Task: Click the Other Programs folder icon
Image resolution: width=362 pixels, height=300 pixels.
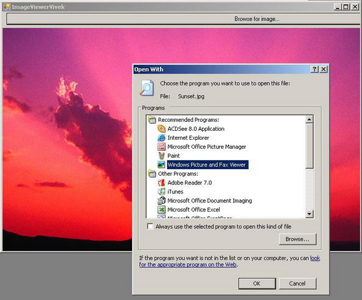Action: click(x=152, y=173)
